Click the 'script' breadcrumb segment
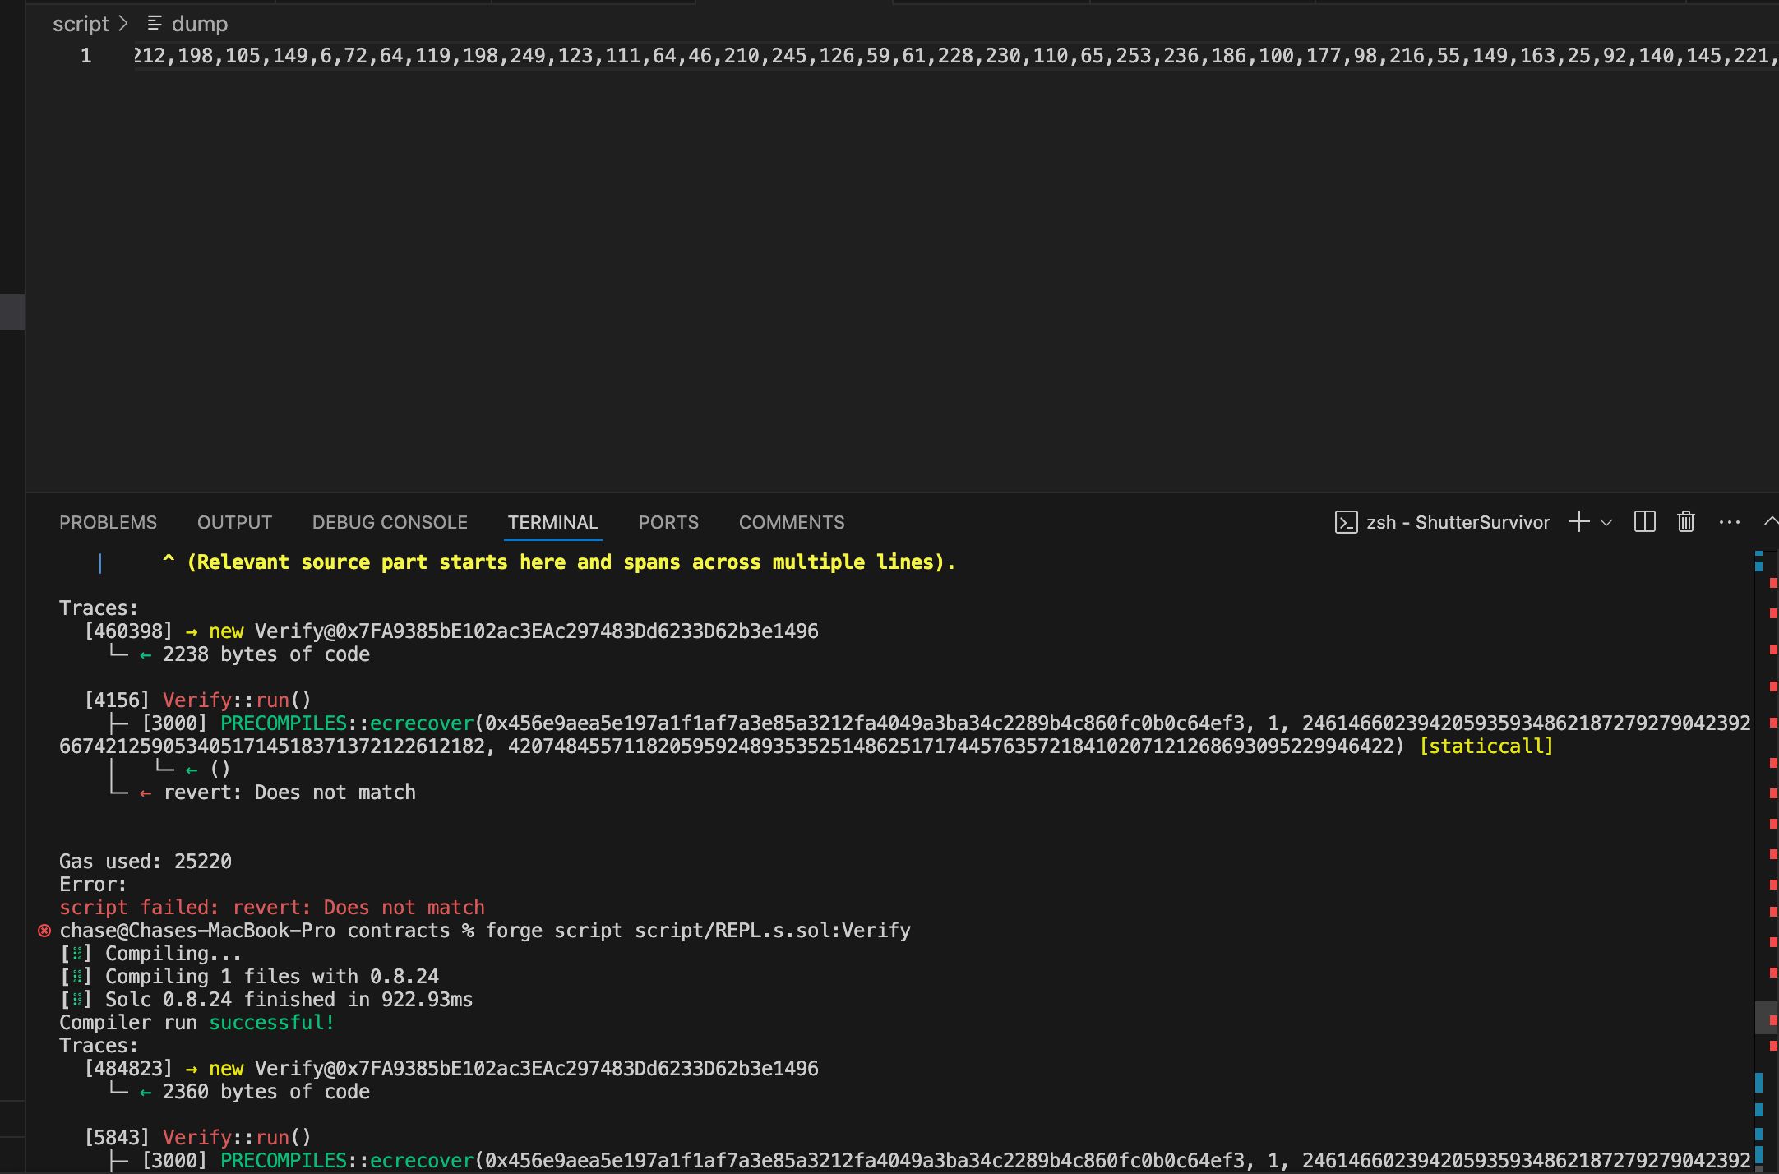Viewport: 1779px width, 1174px height. (81, 24)
